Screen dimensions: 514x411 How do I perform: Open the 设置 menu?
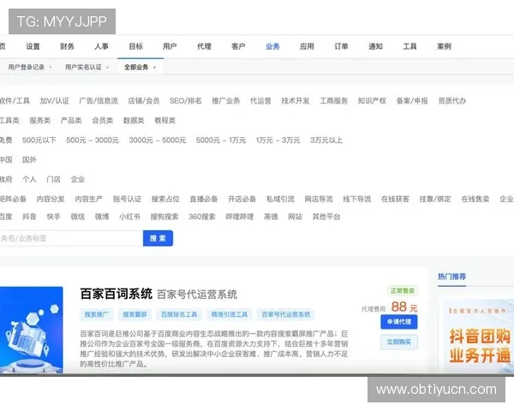coord(33,46)
